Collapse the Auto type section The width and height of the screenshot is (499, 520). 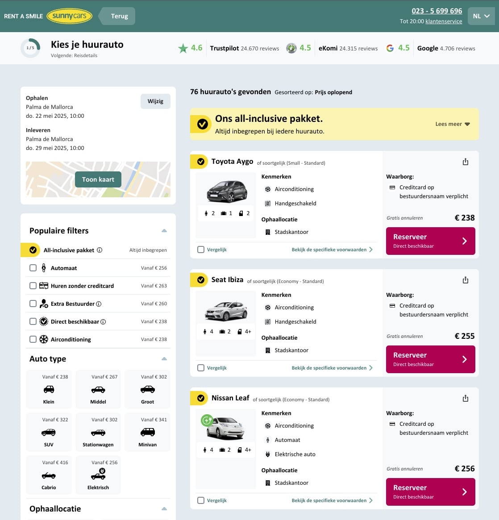tap(164, 359)
